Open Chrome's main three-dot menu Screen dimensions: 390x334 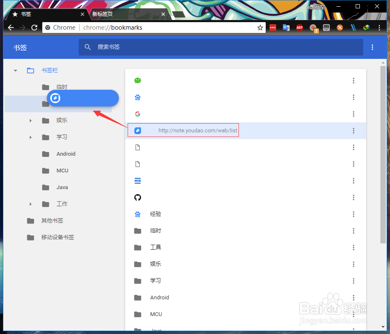coord(379,28)
